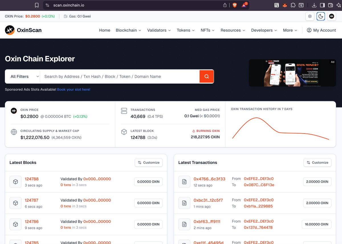Click inside the search input field

(114, 76)
